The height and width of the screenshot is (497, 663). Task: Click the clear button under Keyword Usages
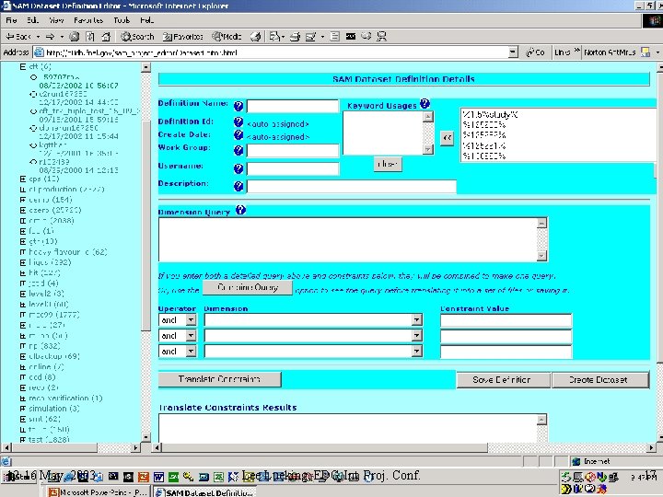(388, 164)
